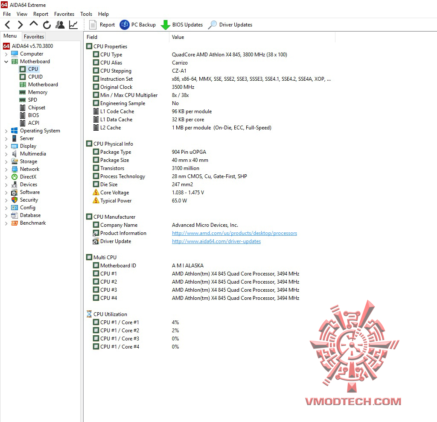437x422 pixels.
Task: Open the File menu
Action: pyautogui.click(x=7, y=14)
